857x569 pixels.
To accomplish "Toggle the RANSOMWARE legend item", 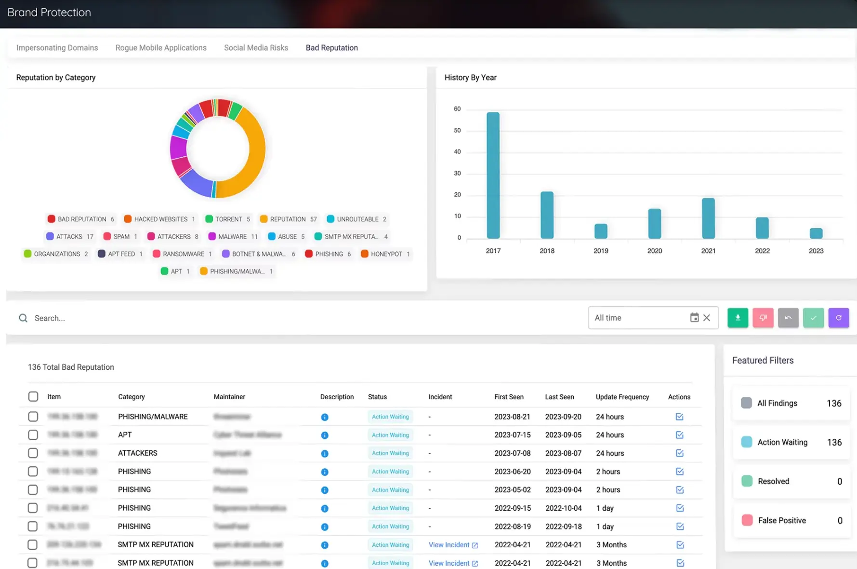I will point(183,254).
